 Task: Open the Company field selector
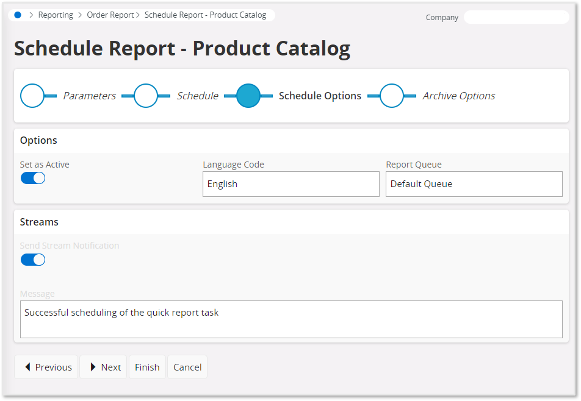click(x=516, y=17)
